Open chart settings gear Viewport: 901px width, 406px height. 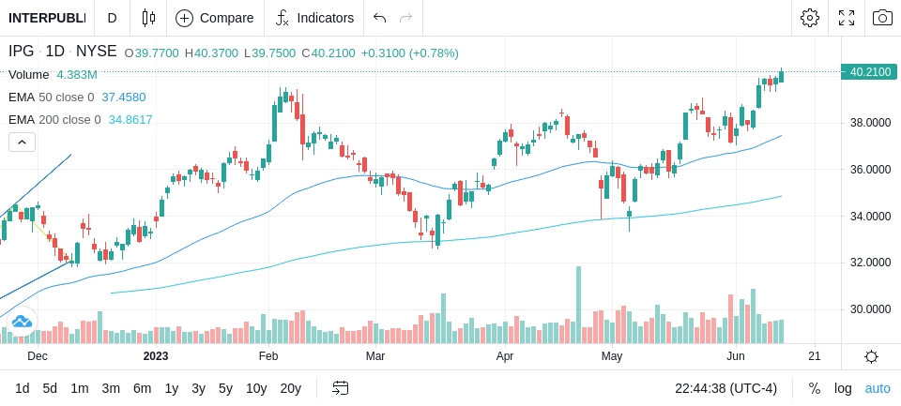(810, 18)
